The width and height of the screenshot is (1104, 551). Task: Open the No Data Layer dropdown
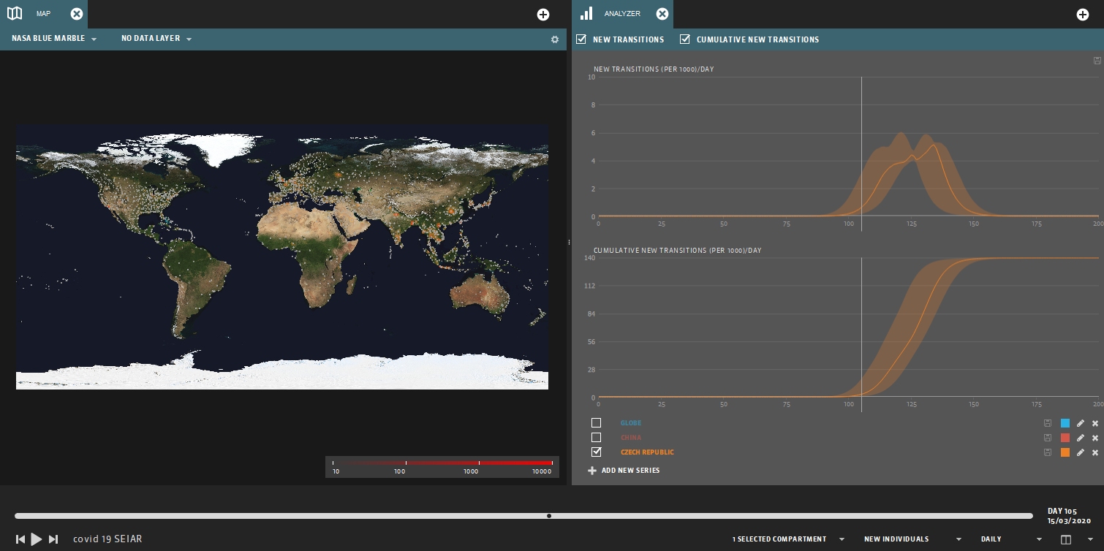[156, 39]
